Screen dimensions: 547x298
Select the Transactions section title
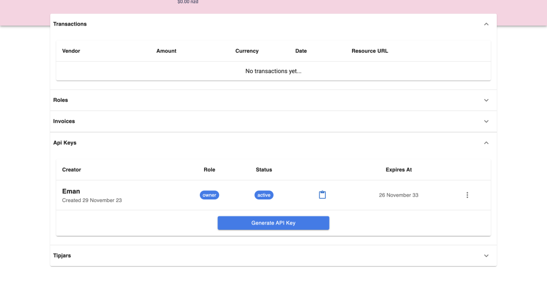(70, 24)
